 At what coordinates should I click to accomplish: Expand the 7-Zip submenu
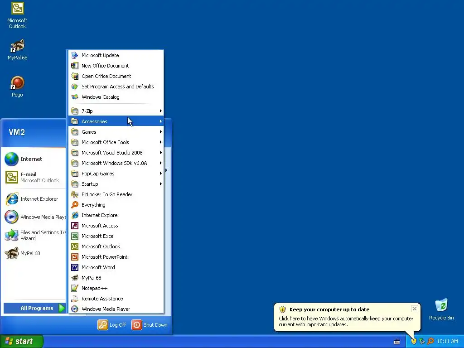pos(116,111)
